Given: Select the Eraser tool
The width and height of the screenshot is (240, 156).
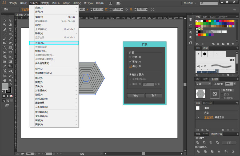Looking at the screenshot, I should [10, 43].
